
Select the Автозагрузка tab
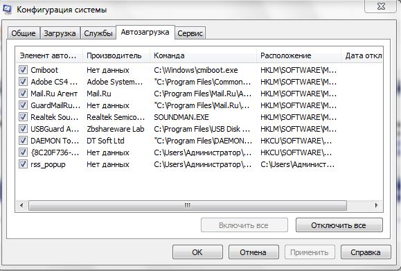coord(145,33)
